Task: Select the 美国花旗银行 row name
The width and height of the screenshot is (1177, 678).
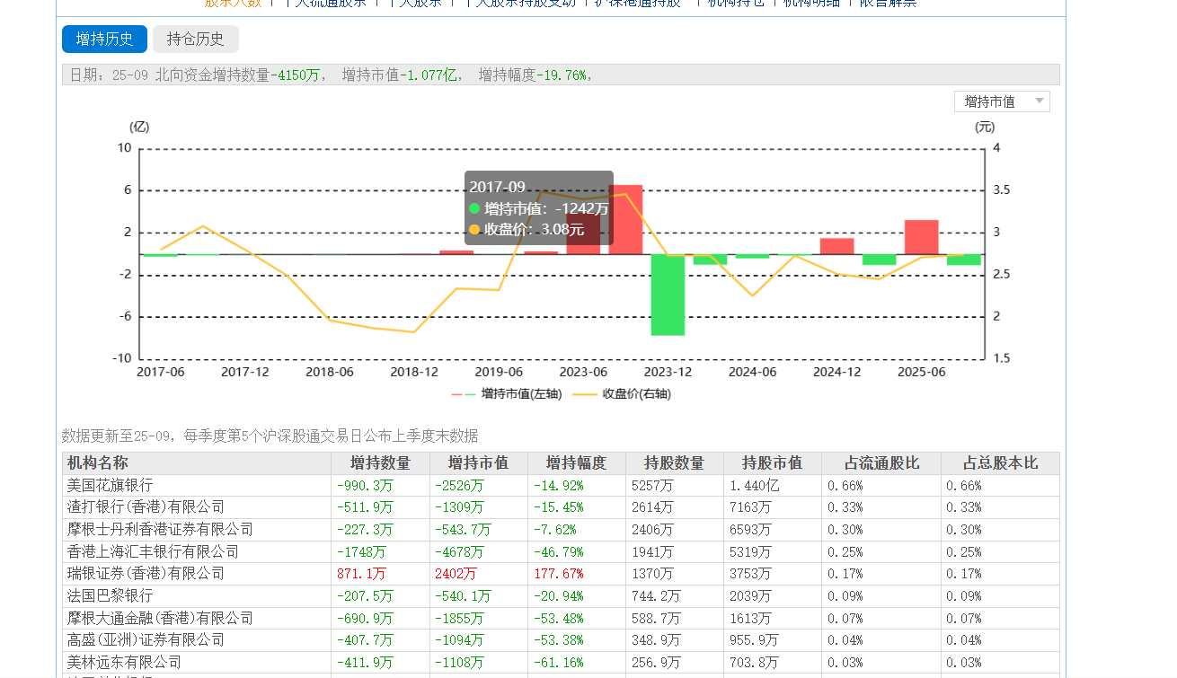Action: [x=110, y=485]
